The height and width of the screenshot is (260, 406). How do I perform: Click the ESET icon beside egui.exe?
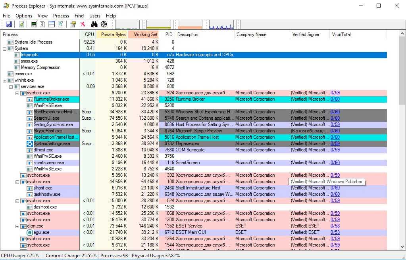pos(29,232)
